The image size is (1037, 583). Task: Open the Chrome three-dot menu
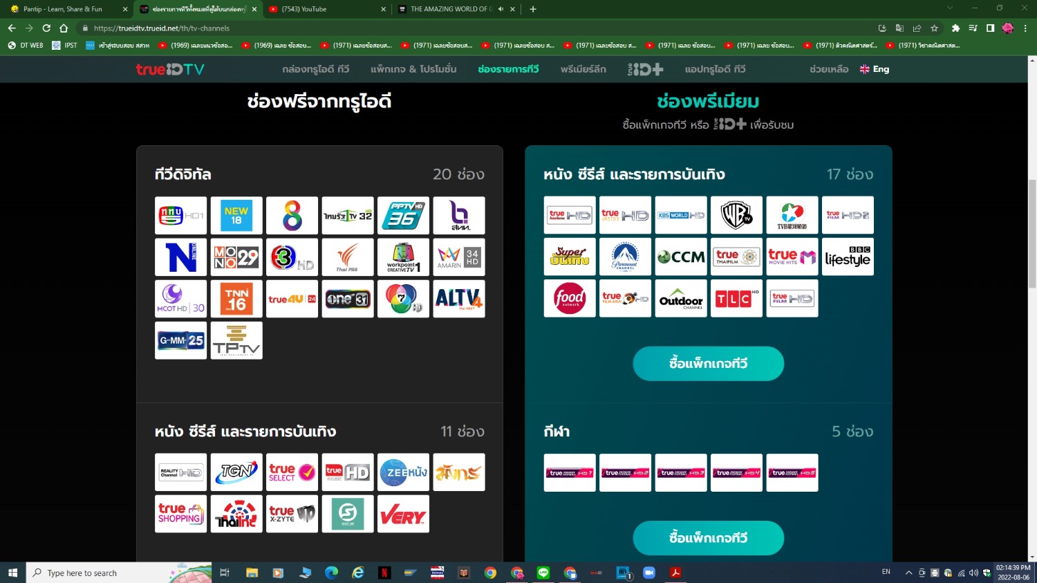coord(1025,28)
